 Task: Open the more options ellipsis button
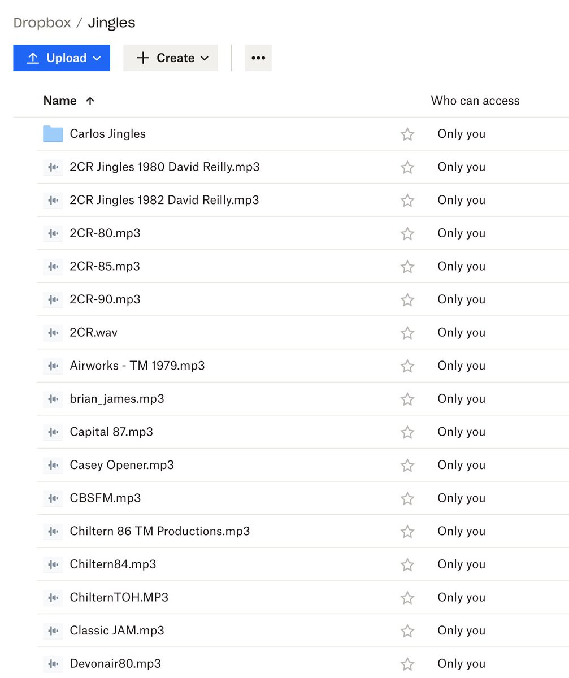(258, 58)
